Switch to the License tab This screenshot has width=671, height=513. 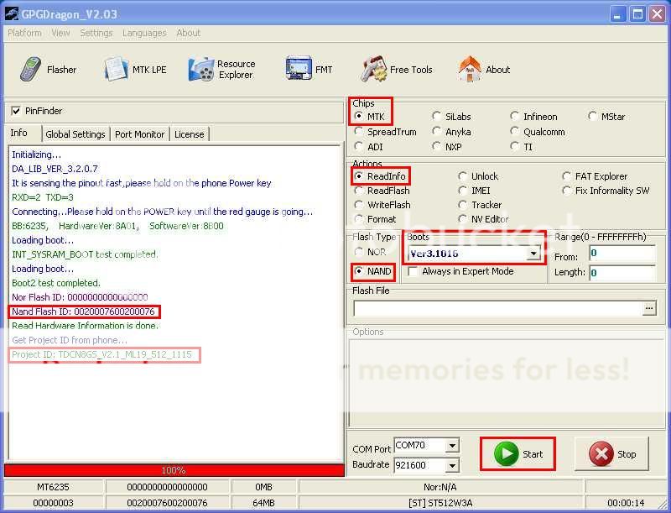pos(190,134)
